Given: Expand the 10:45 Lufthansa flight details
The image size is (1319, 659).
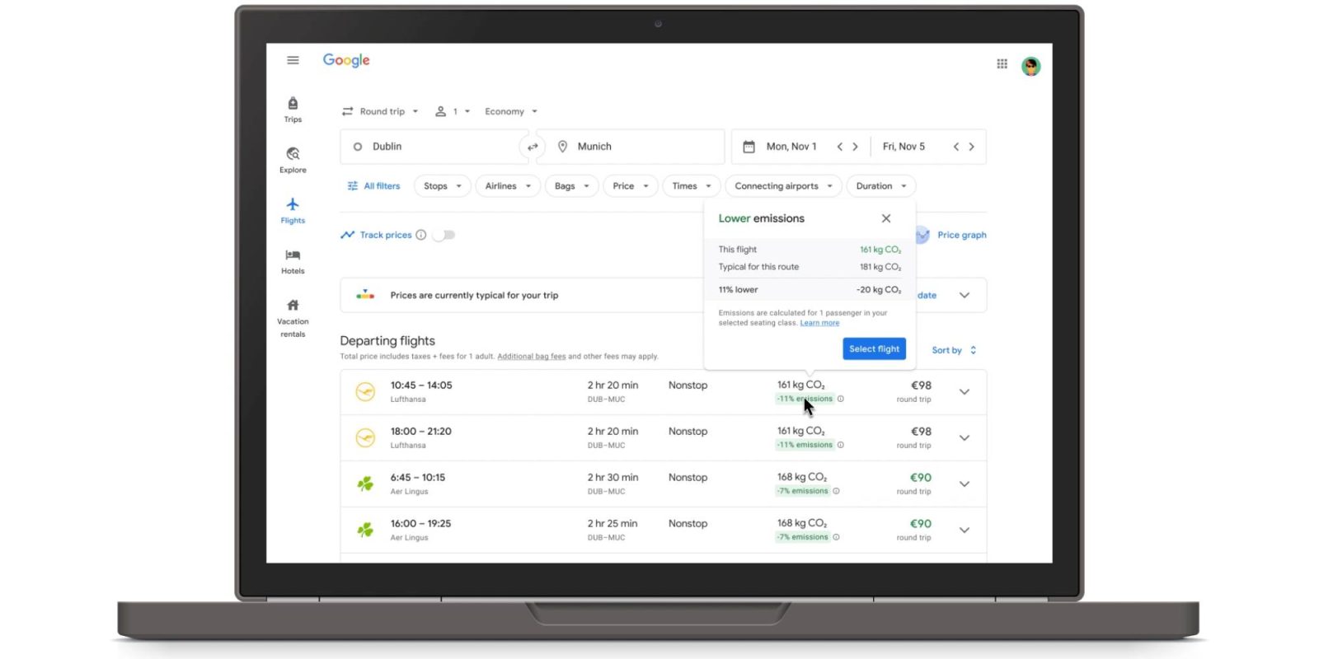Looking at the screenshot, I should [x=964, y=392].
